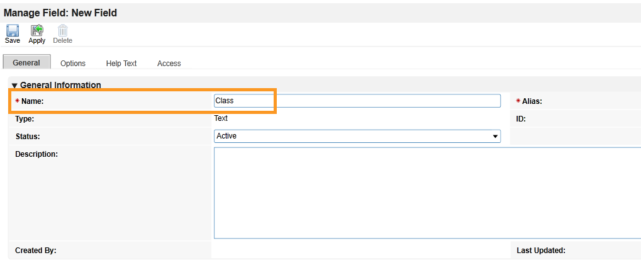Switch to the General tab
The image size is (641, 277).
tap(26, 62)
